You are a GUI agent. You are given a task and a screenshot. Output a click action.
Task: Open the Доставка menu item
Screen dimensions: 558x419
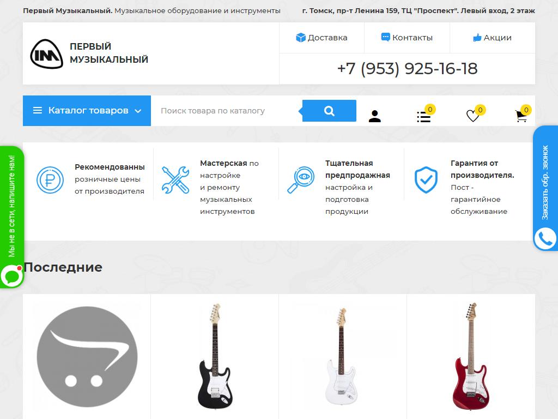coord(322,38)
